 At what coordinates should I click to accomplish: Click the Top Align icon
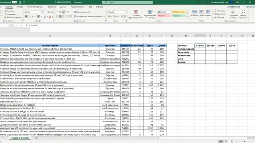tap(57, 12)
